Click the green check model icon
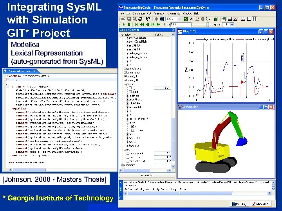The height and width of the screenshot is (211, 282). pyautogui.click(x=186, y=19)
